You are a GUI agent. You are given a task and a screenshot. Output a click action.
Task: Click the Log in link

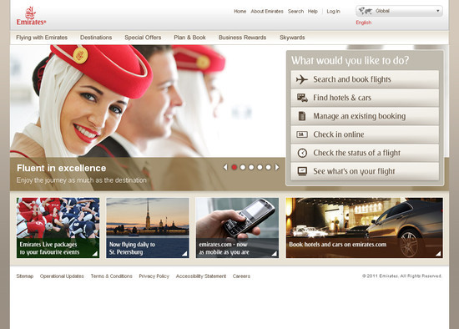click(x=334, y=12)
